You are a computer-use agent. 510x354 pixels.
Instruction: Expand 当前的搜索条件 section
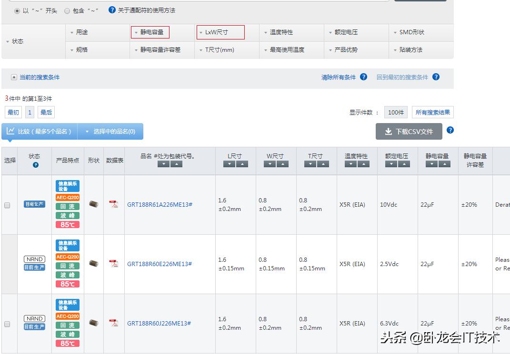click(x=14, y=77)
